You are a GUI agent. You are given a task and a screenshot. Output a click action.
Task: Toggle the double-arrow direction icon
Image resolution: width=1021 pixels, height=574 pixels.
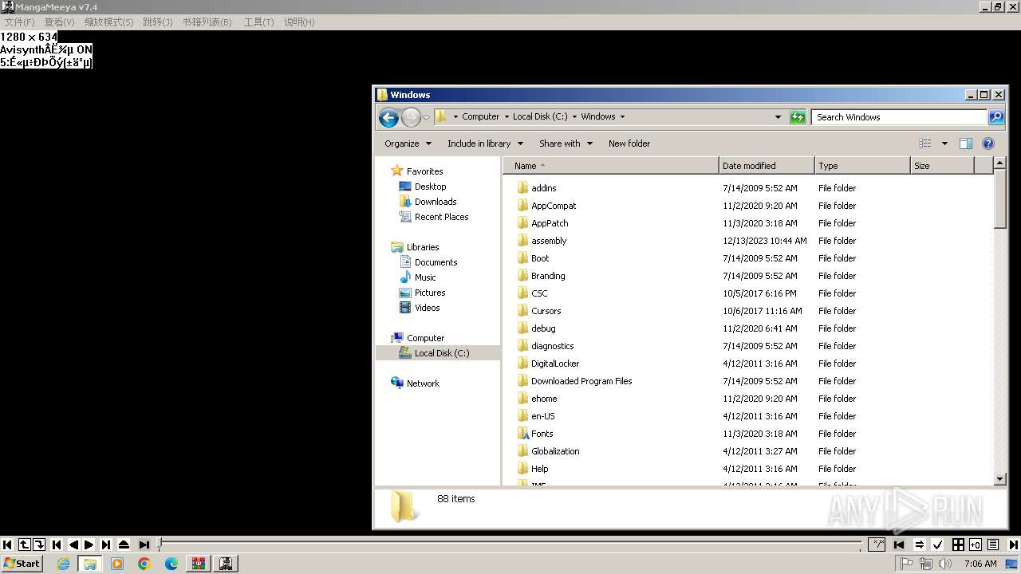click(x=920, y=545)
